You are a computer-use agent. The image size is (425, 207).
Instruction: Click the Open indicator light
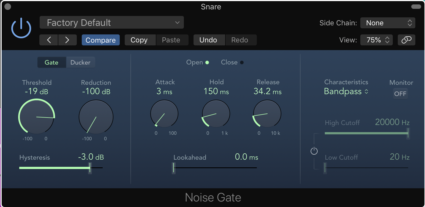coord(207,62)
